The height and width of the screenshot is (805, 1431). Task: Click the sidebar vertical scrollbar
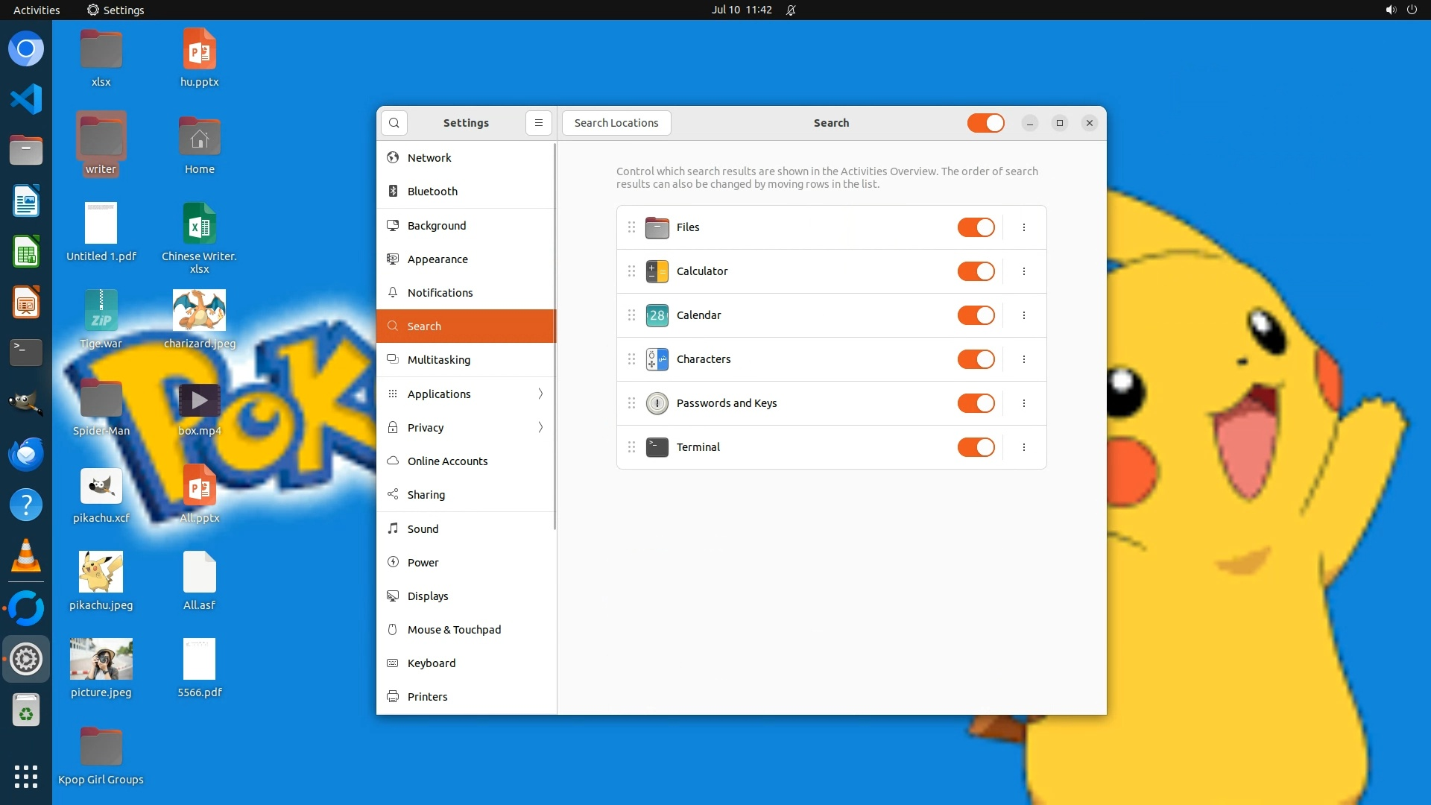(x=555, y=335)
